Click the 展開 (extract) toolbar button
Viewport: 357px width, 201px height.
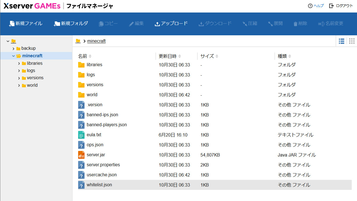[x=275, y=24]
